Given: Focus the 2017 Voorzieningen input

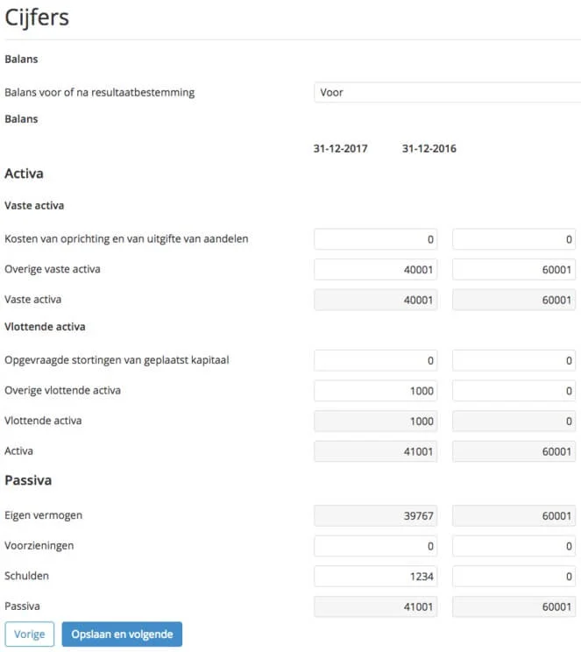Looking at the screenshot, I should (x=376, y=546).
